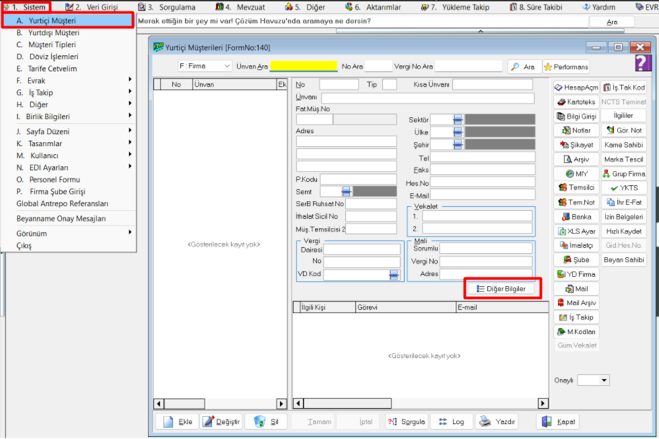The height and width of the screenshot is (439, 659).
Task: Click the purple help question mark icon
Action: point(643,63)
